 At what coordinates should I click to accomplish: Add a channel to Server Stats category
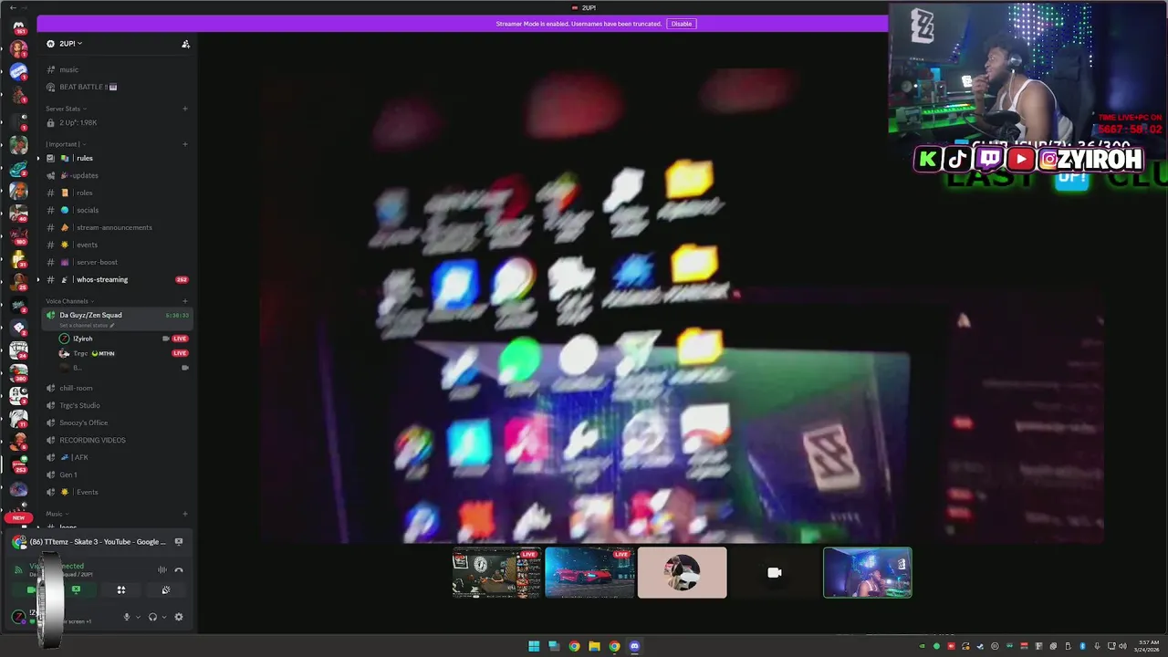(185, 109)
